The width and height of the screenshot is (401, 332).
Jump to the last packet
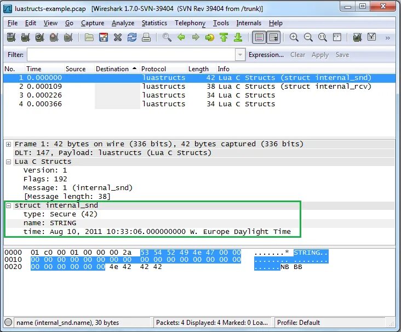pos(238,37)
